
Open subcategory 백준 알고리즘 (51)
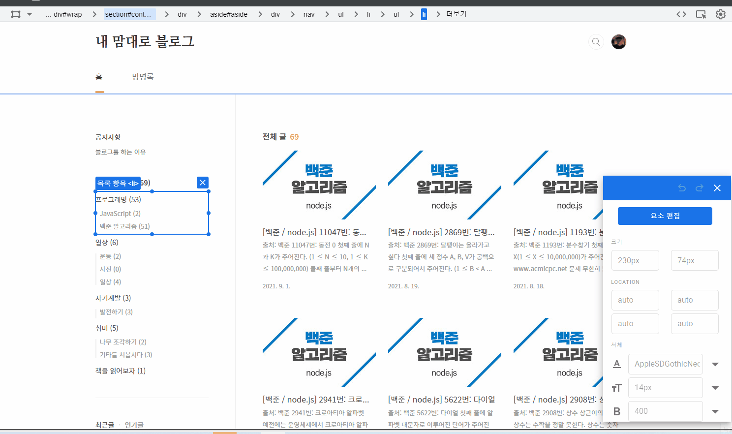point(125,226)
